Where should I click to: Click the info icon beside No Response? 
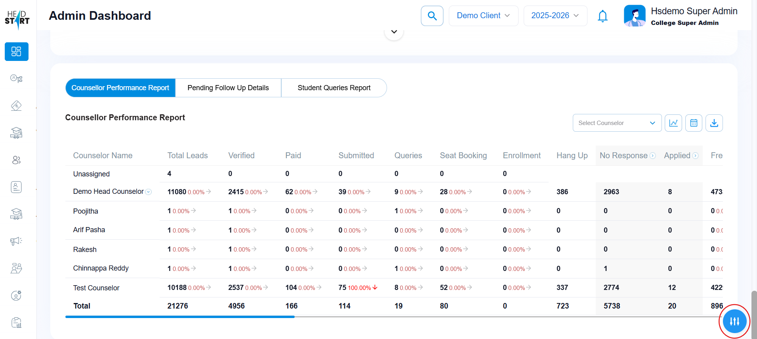pos(652,156)
